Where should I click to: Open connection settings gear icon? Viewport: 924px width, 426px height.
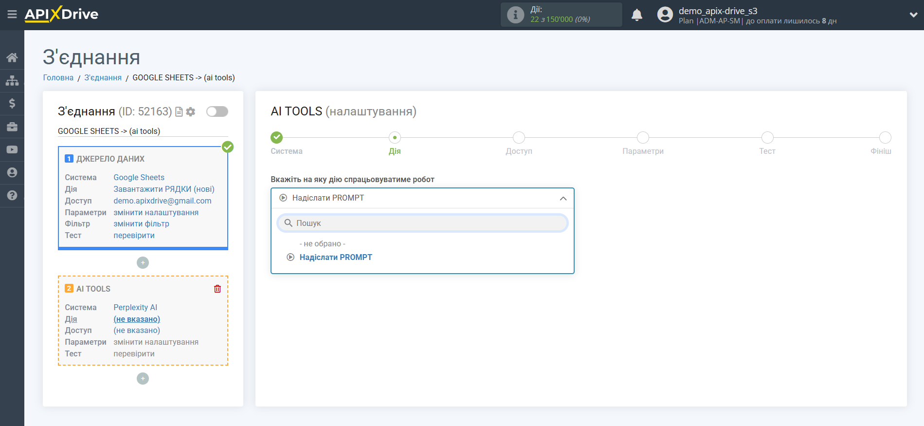click(191, 112)
